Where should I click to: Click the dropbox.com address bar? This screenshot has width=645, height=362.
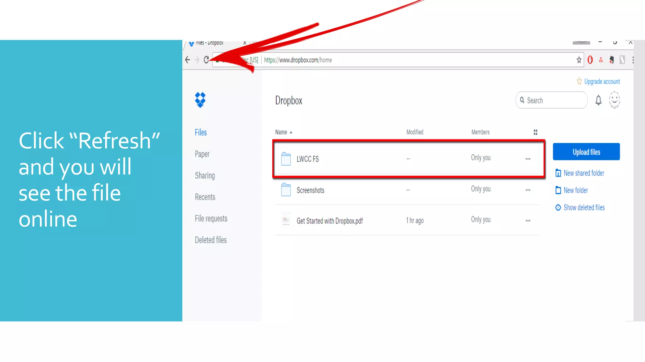pos(397,60)
